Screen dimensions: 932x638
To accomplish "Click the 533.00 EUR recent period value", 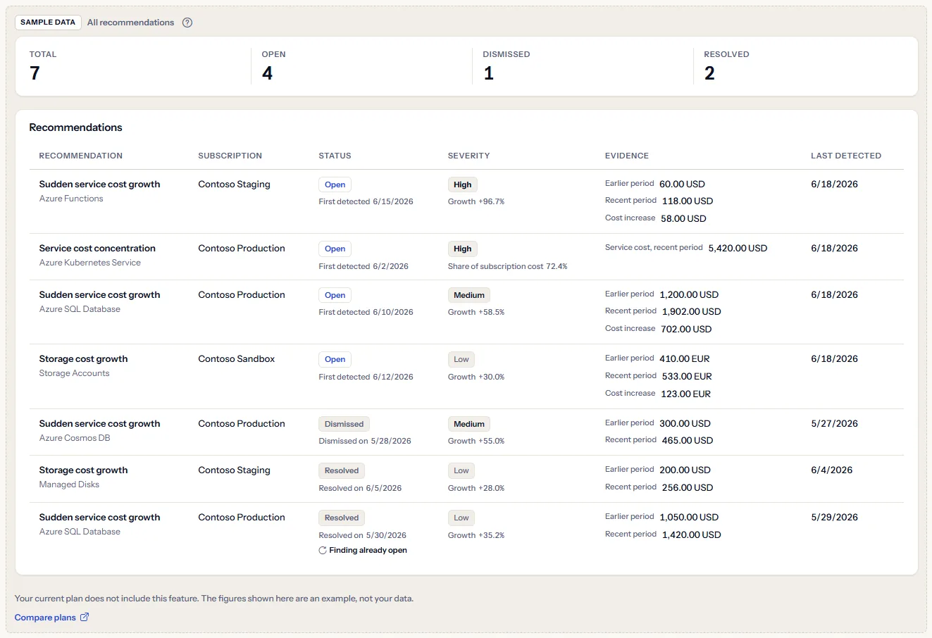I will point(687,376).
